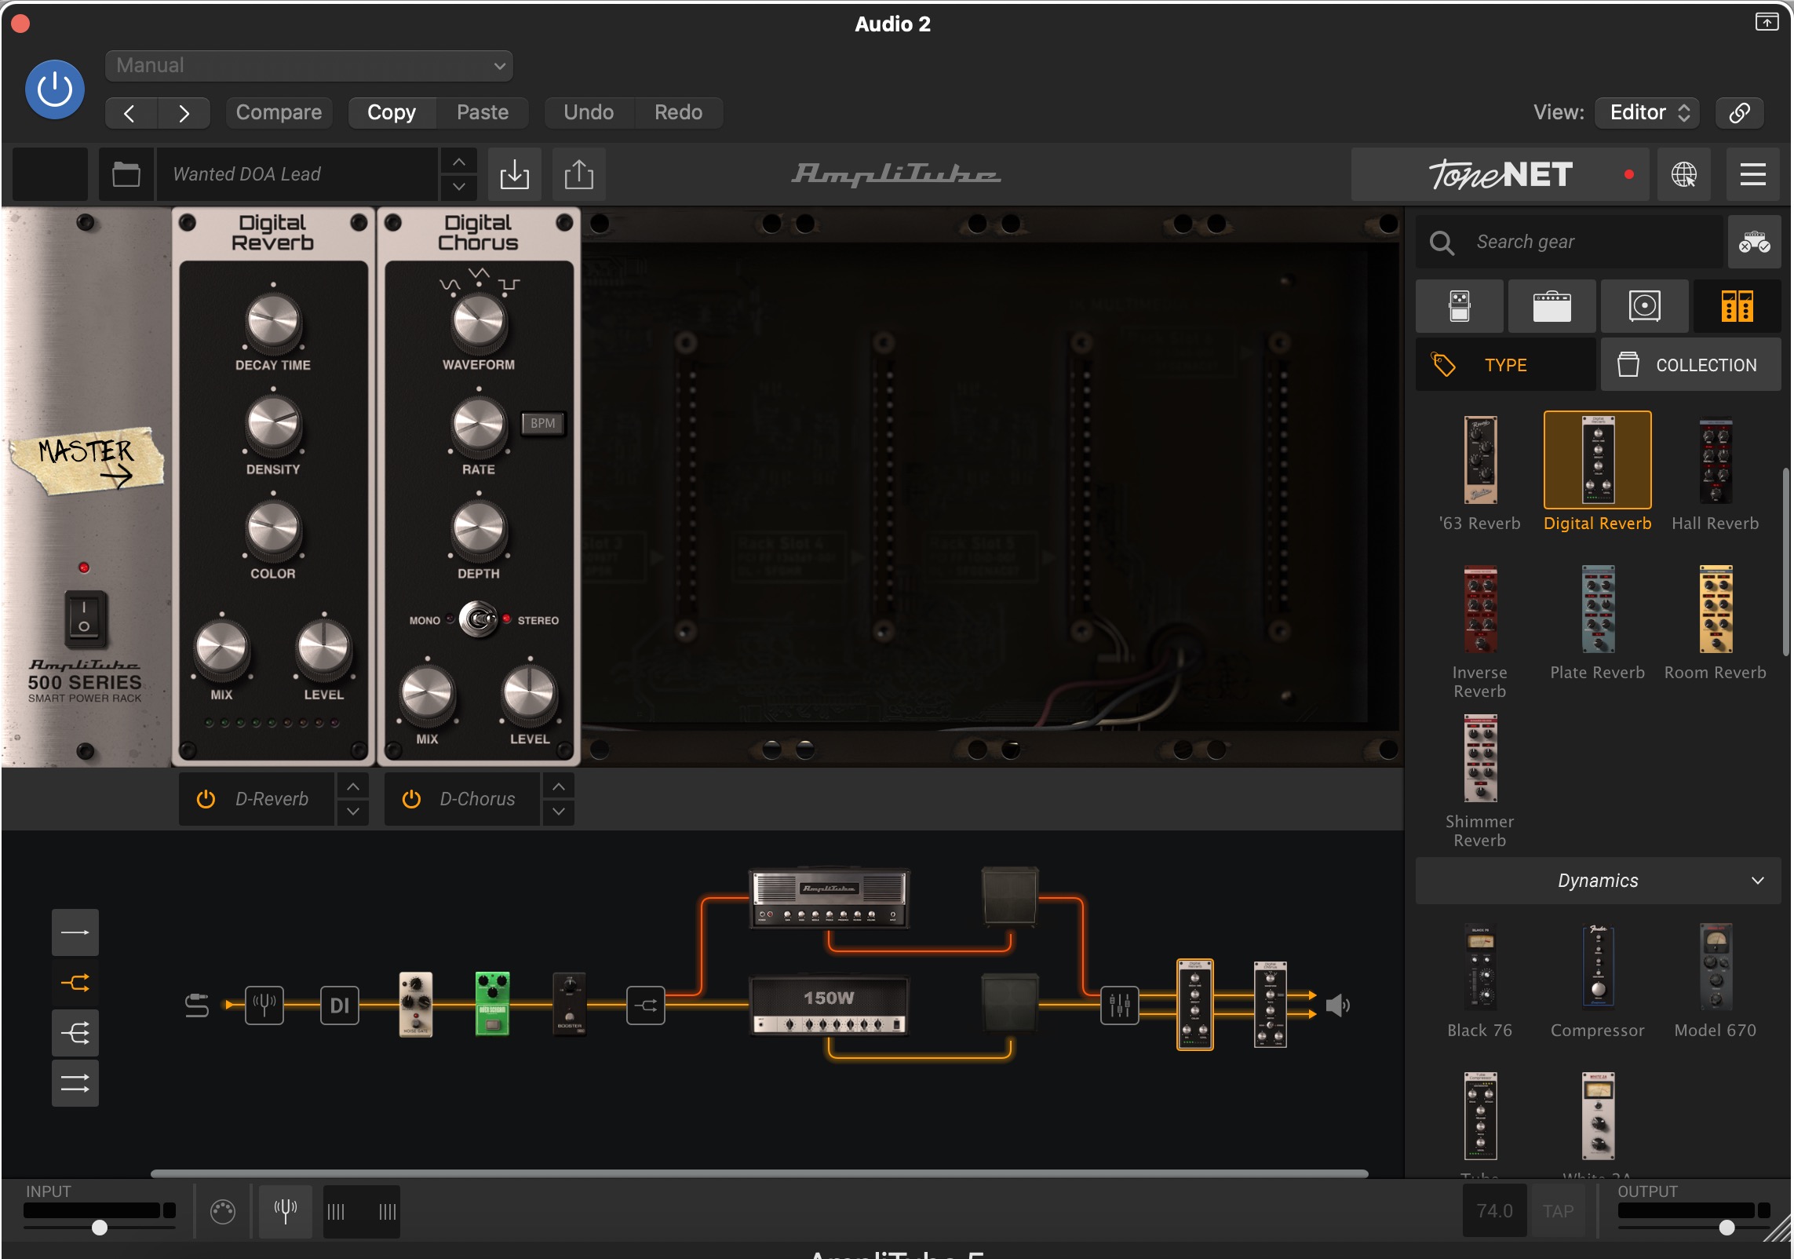This screenshot has height=1259, width=1794.
Task: Go to next preset arrow
Action: (184, 113)
